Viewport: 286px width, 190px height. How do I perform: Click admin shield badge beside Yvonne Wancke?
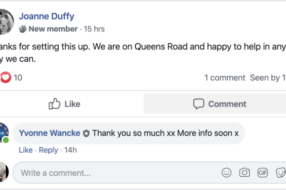[86, 133]
